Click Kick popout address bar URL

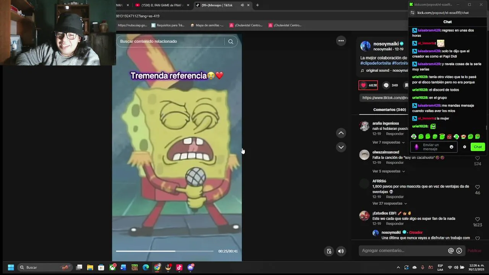pos(443,13)
